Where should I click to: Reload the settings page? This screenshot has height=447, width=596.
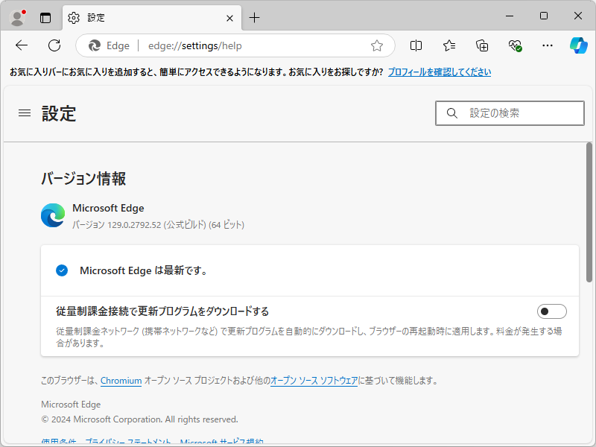[x=54, y=45]
